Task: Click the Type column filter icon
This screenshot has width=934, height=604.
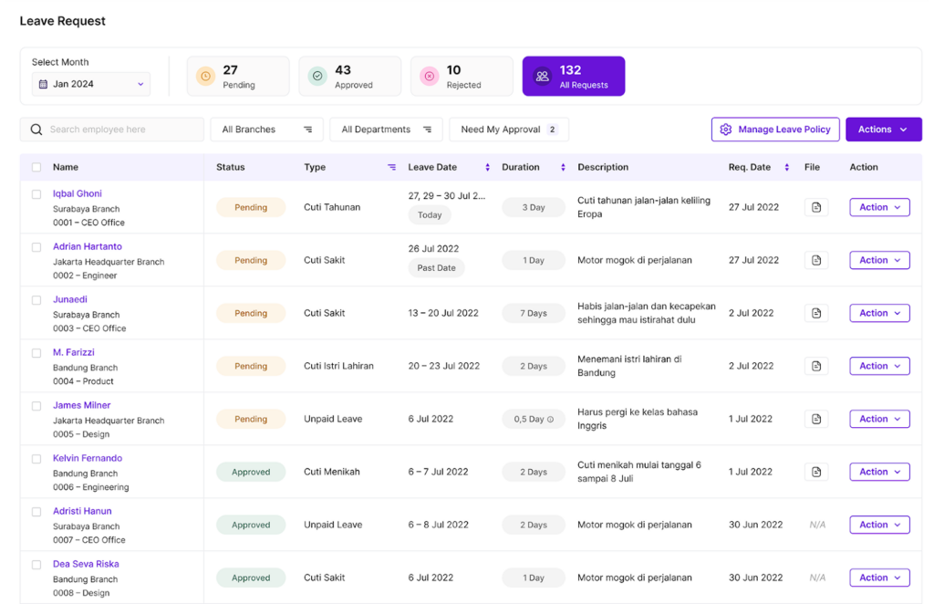Action: click(391, 167)
